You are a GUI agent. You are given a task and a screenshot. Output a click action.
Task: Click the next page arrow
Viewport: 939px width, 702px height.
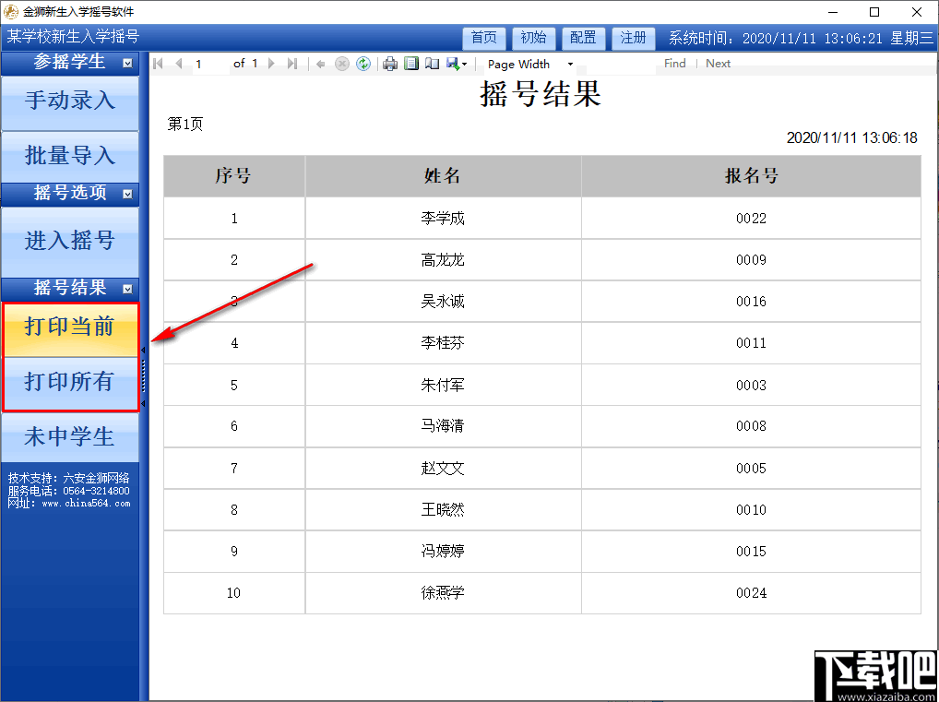(x=272, y=64)
